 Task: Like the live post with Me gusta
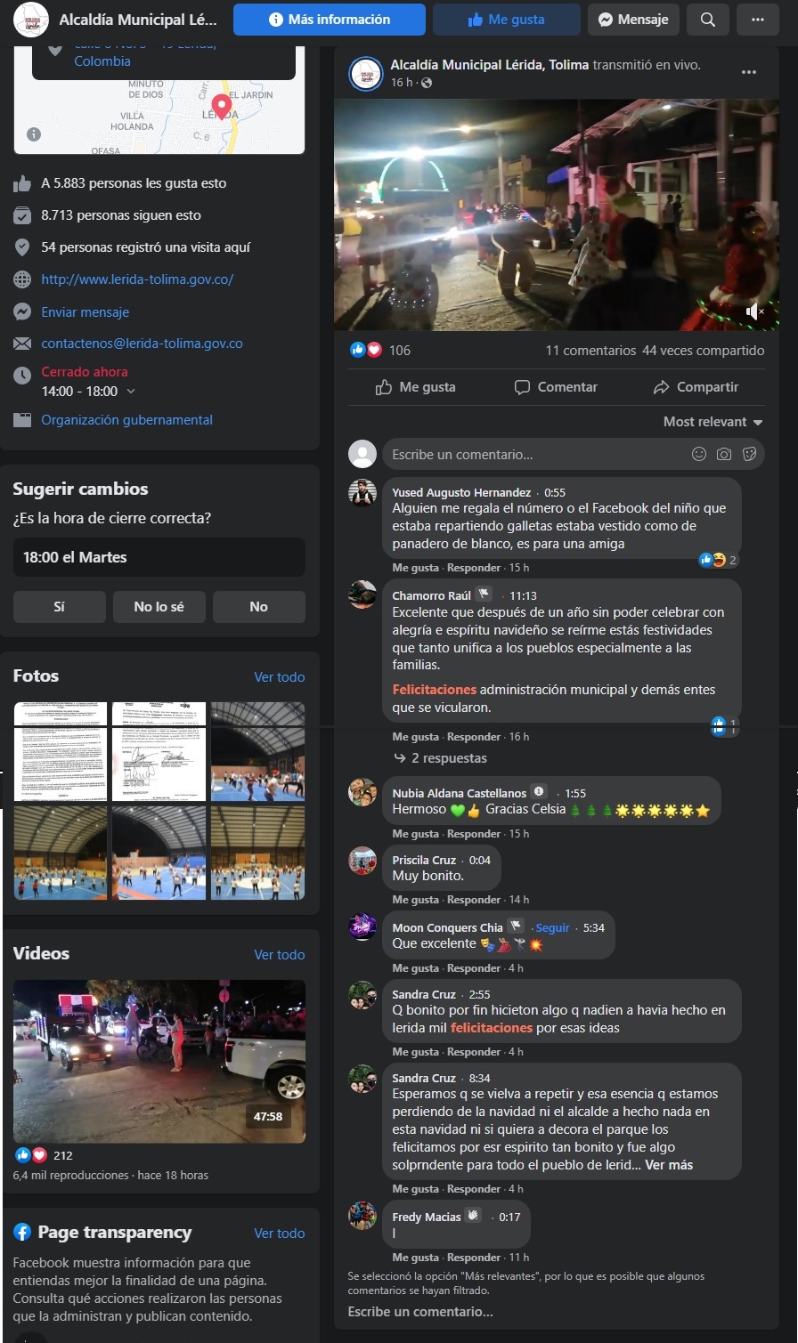[x=415, y=387]
